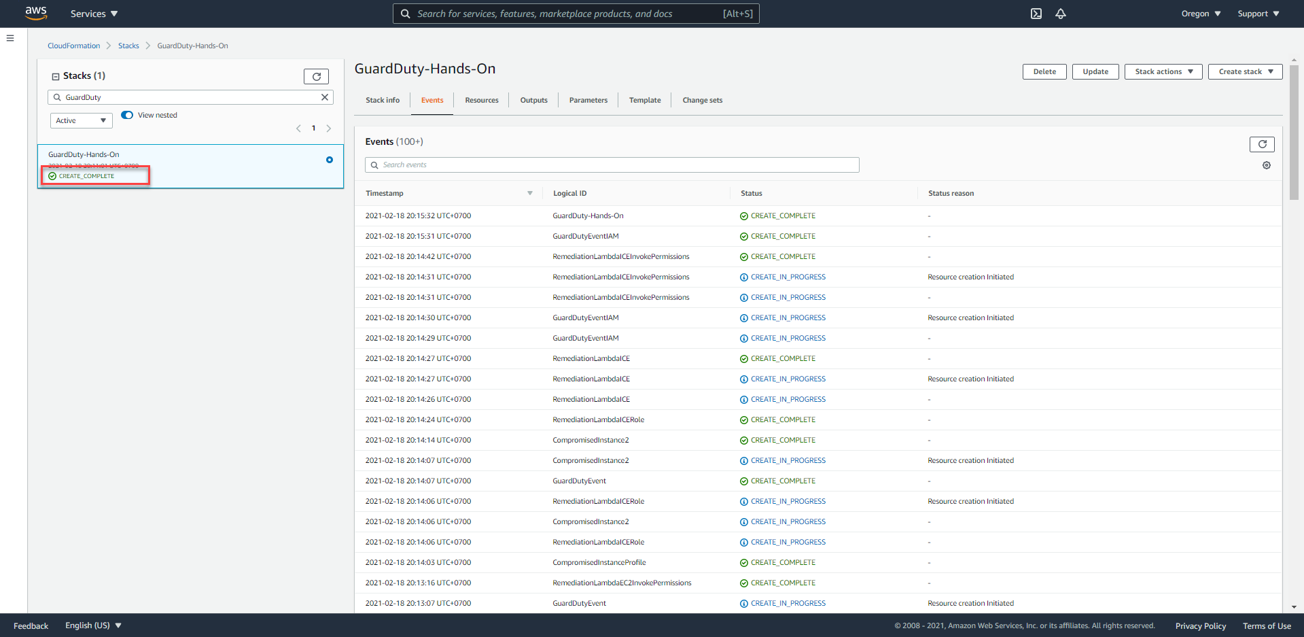
Task: Open the Privacy Policy link
Action: point(1201,625)
